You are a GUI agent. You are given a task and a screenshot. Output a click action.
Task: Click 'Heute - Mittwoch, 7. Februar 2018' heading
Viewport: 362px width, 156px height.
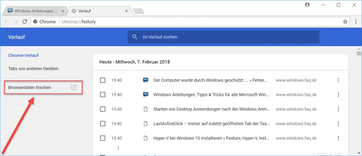click(135, 62)
